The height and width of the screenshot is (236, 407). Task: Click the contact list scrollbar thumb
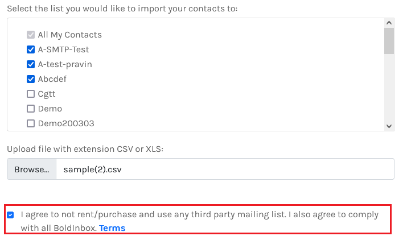[x=389, y=41]
